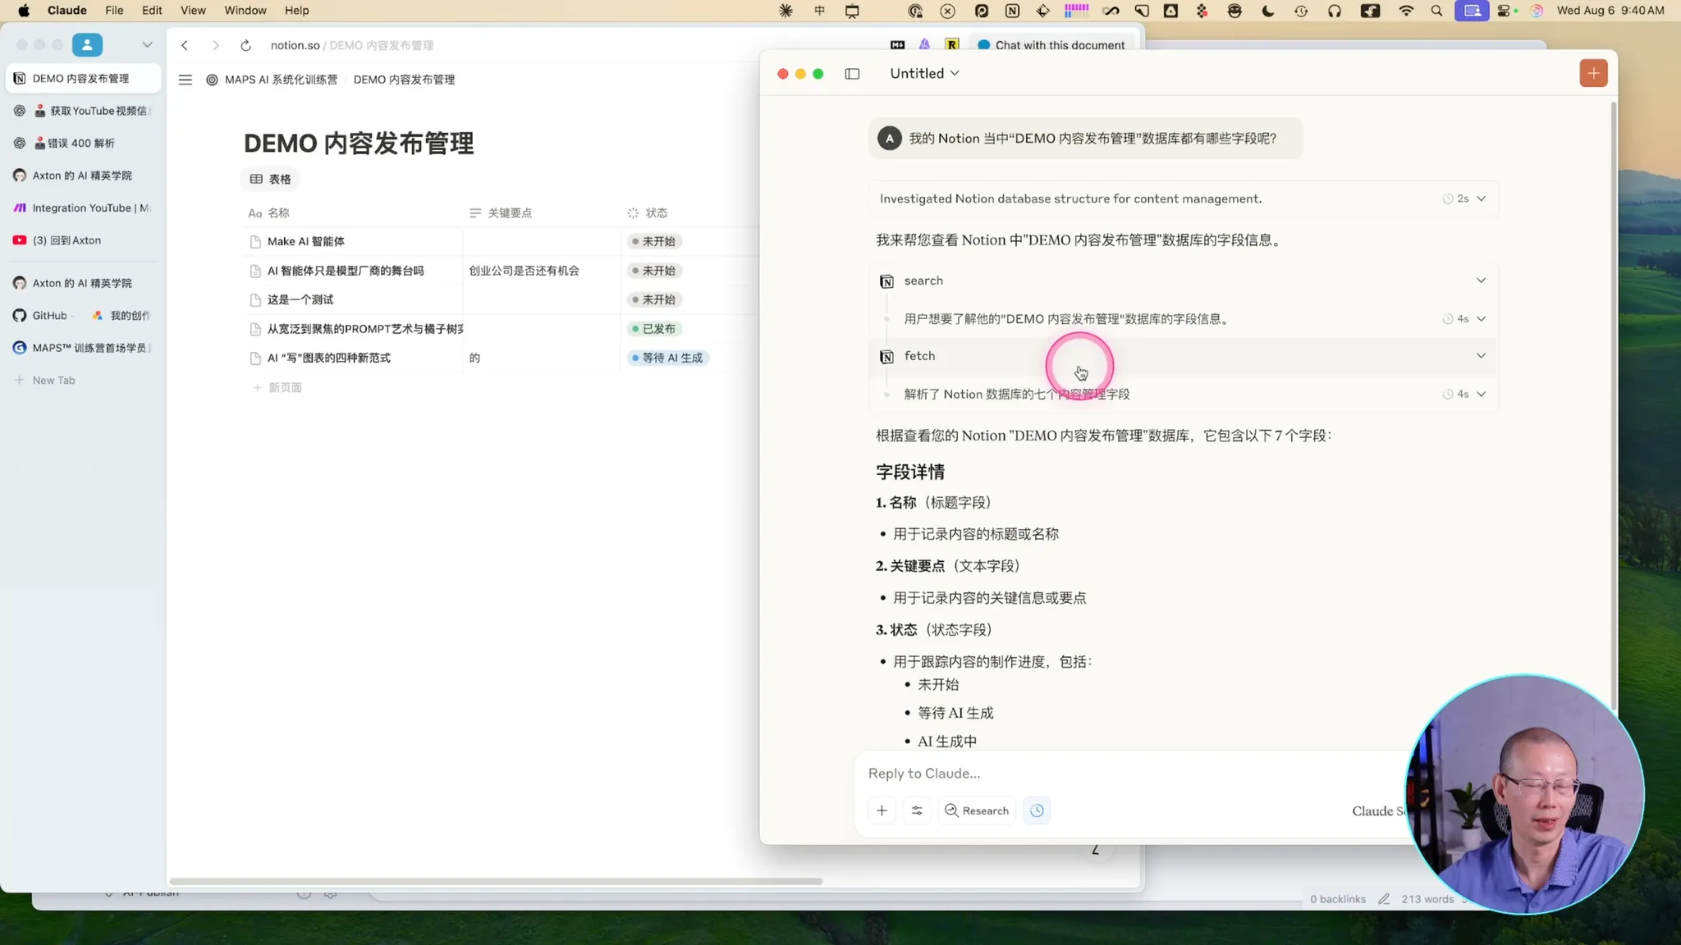Click the browser reload icon
This screenshot has height=945, width=1681.
pos(245,45)
